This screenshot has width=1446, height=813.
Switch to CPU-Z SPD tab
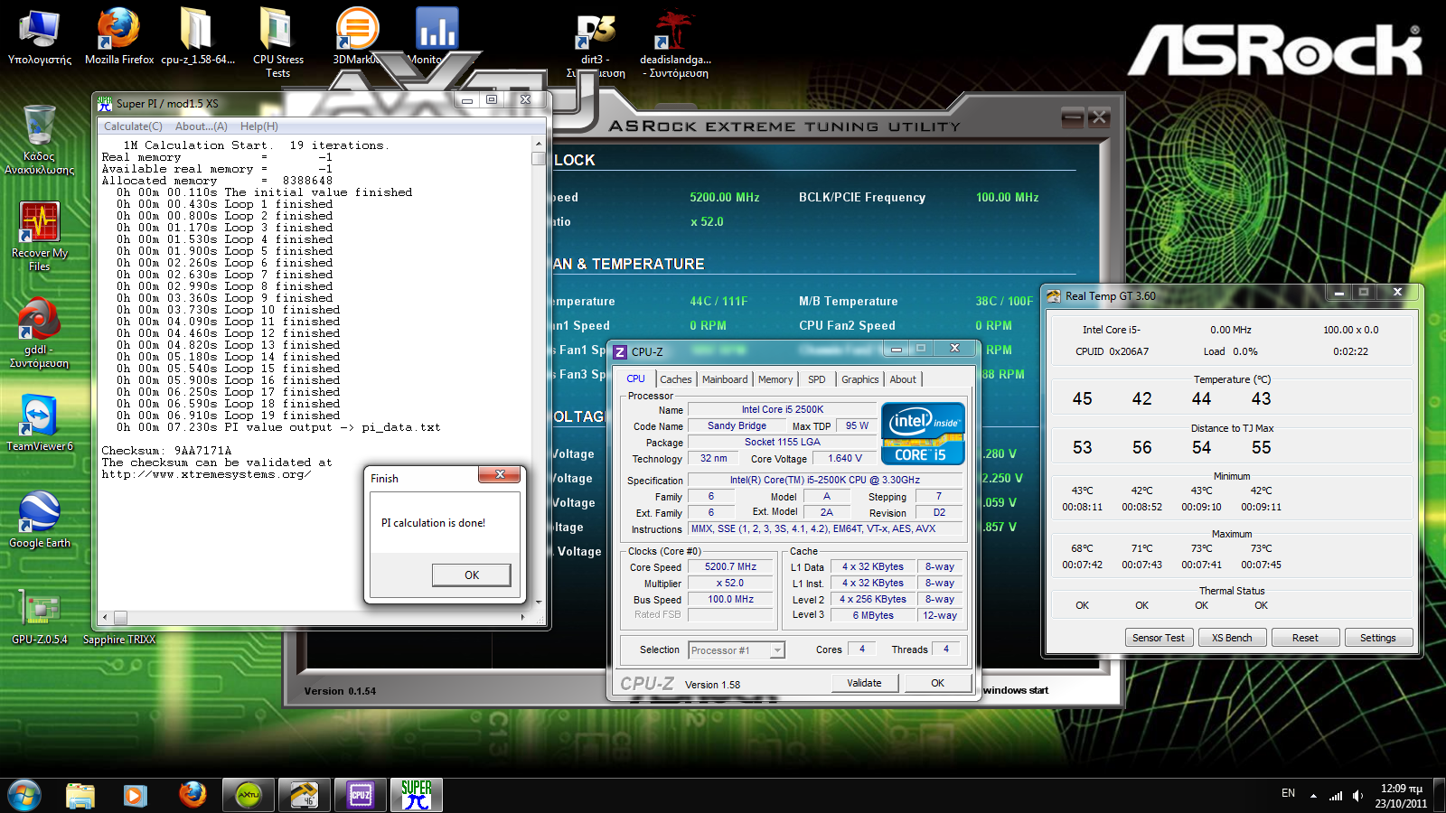pyautogui.click(x=817, y=379)
